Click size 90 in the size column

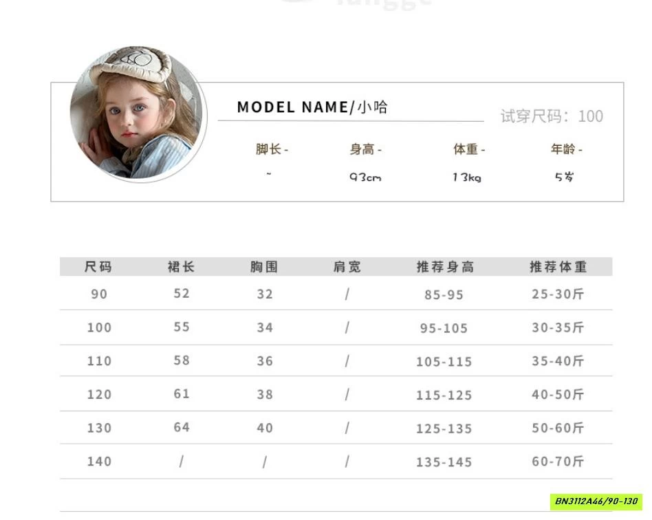click(x=99, y=294)
